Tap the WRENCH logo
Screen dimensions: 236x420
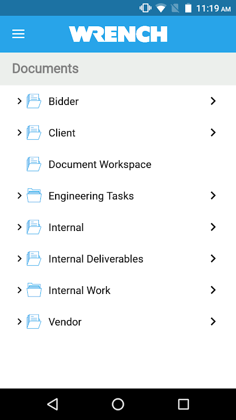coord(118,34)
